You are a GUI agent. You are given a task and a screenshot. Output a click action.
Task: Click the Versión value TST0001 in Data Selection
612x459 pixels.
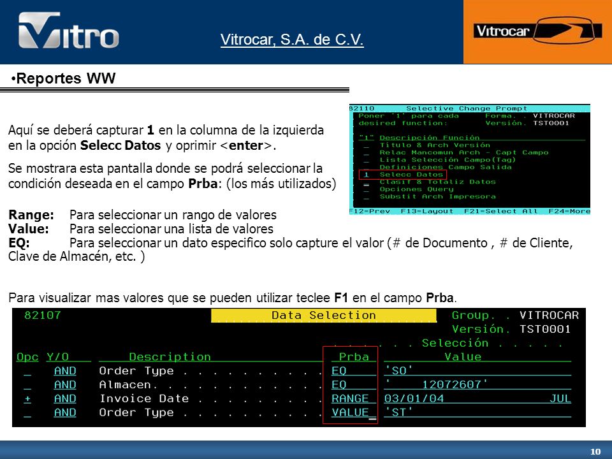point(545,330)
